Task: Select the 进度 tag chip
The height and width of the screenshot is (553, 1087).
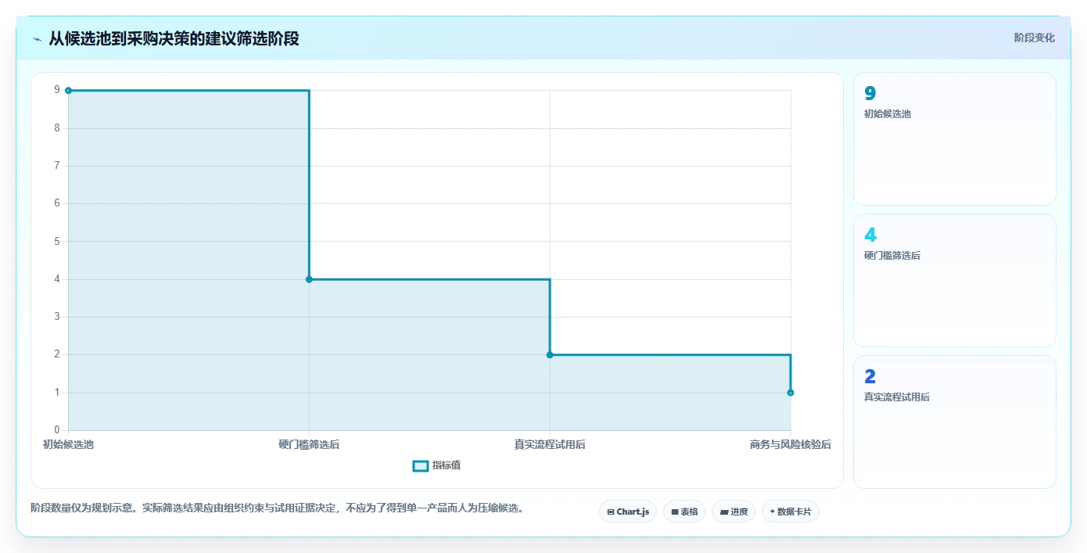Action: click(x=734, y=512)
